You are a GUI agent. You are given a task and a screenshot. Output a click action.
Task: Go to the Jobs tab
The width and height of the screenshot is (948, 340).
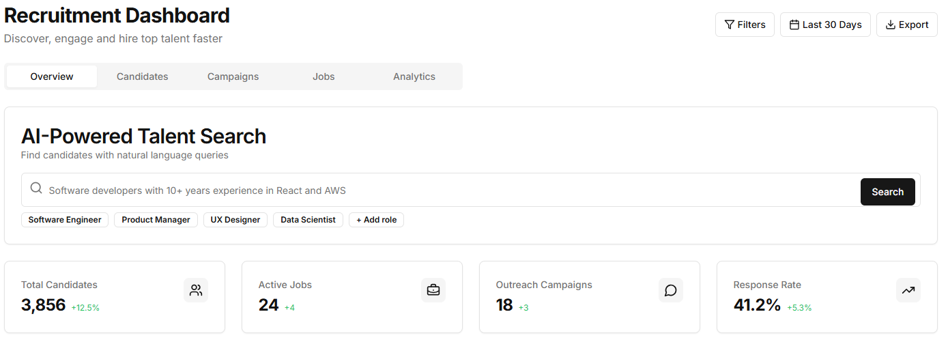[x=324, y=76]
